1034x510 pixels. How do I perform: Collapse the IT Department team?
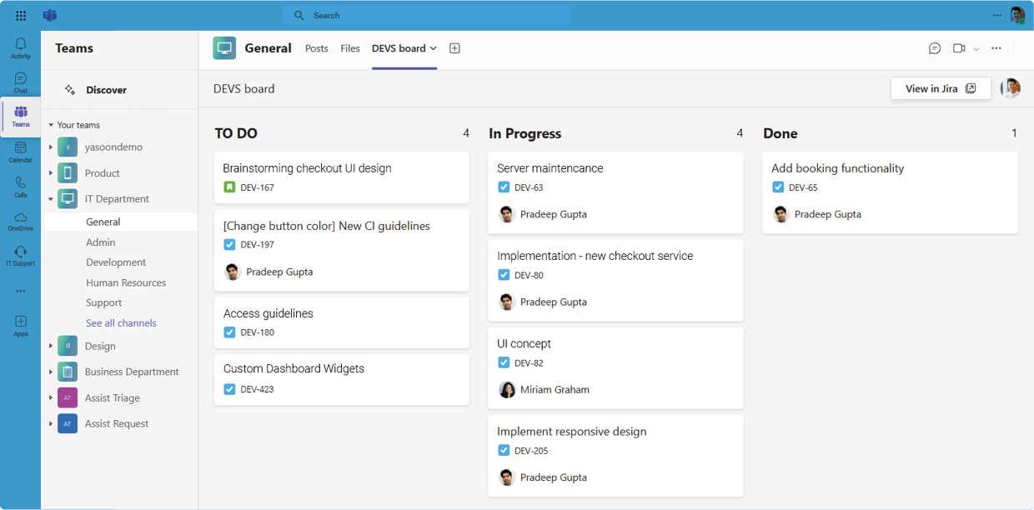point(52,198)
